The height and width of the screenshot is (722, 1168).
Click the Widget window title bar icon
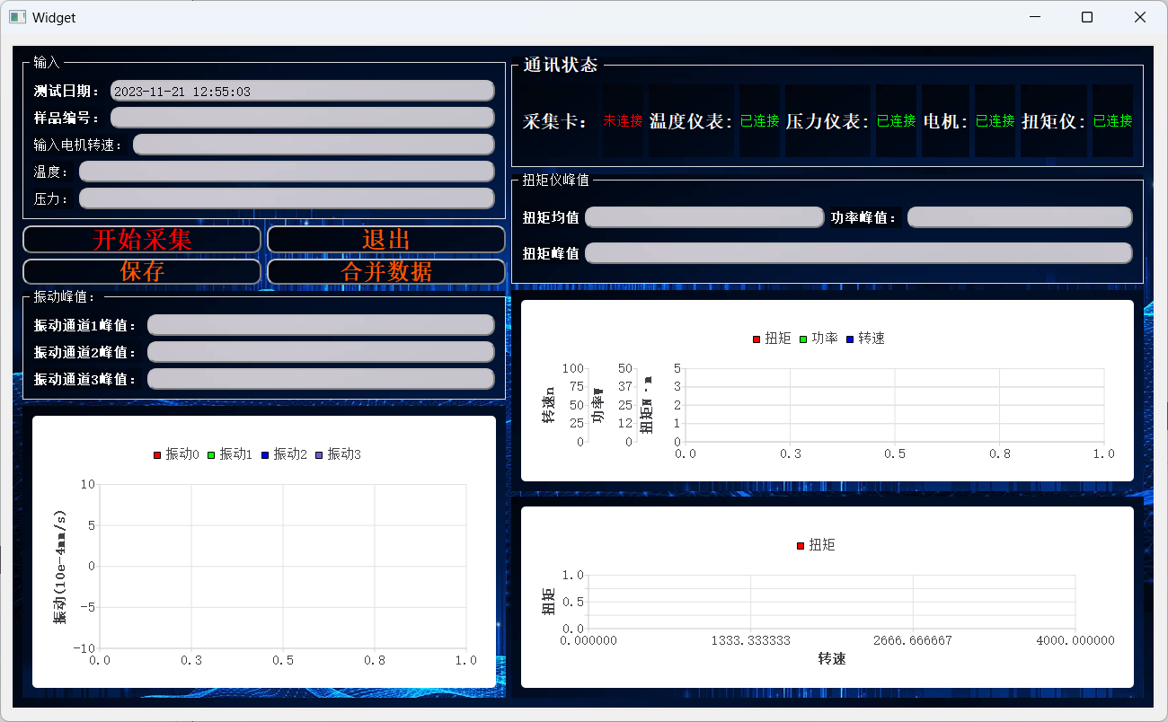point(17,17)
